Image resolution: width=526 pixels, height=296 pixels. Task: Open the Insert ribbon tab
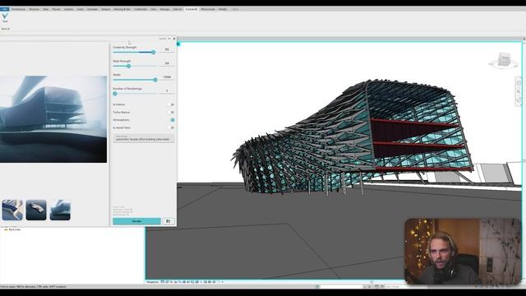pos(81,9)
